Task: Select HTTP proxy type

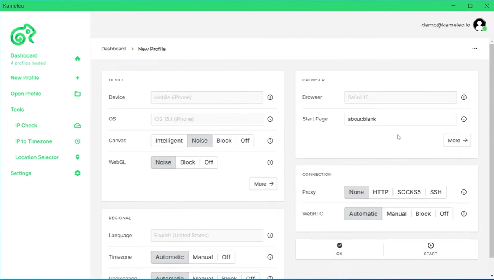Action: (x=381, y=192)
